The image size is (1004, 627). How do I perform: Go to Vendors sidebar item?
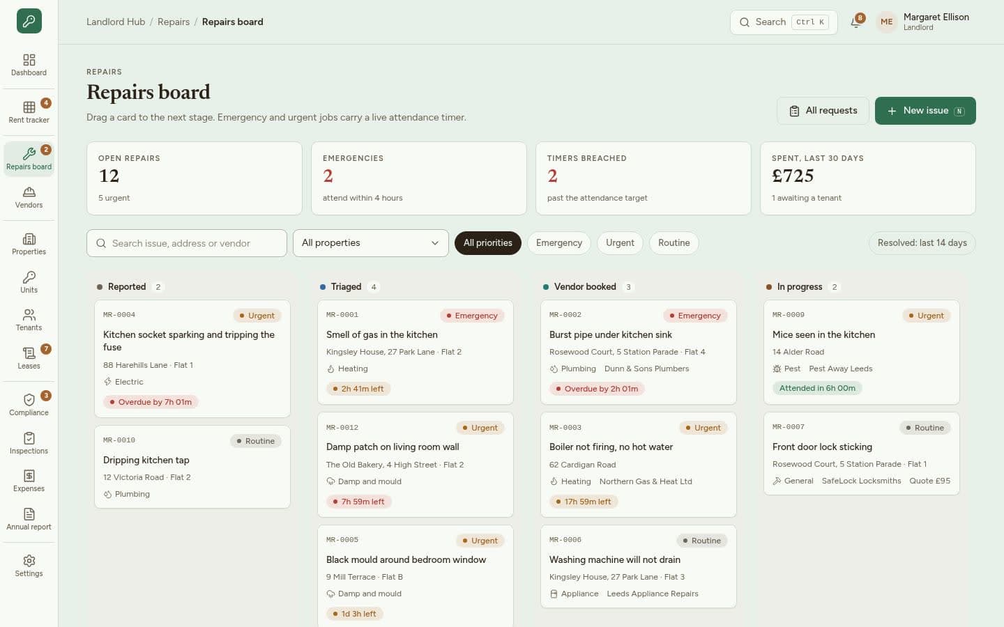(29, 197)
